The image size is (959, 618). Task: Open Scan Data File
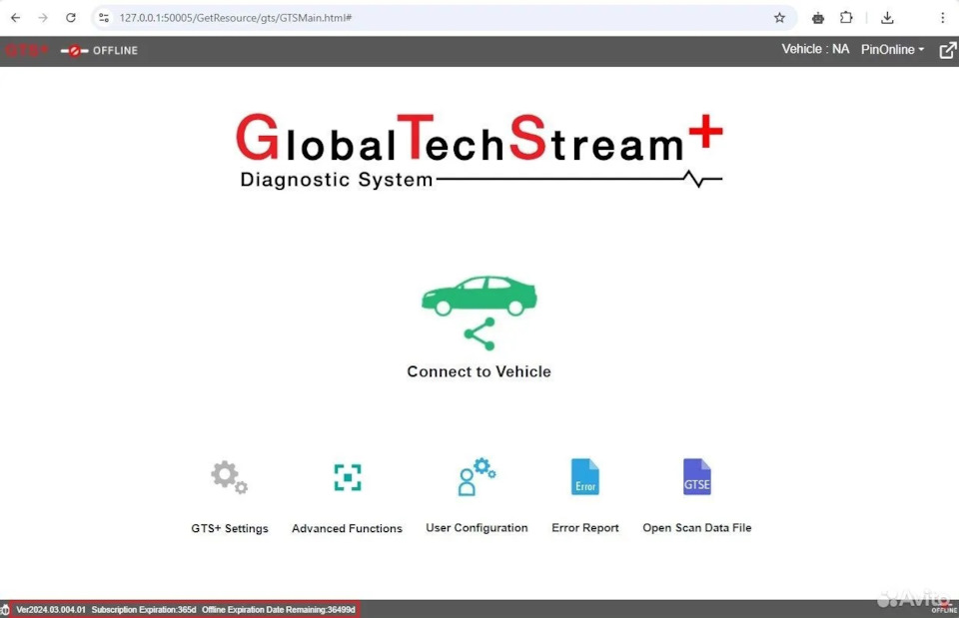pyautogui.click(x=696, y=489)
